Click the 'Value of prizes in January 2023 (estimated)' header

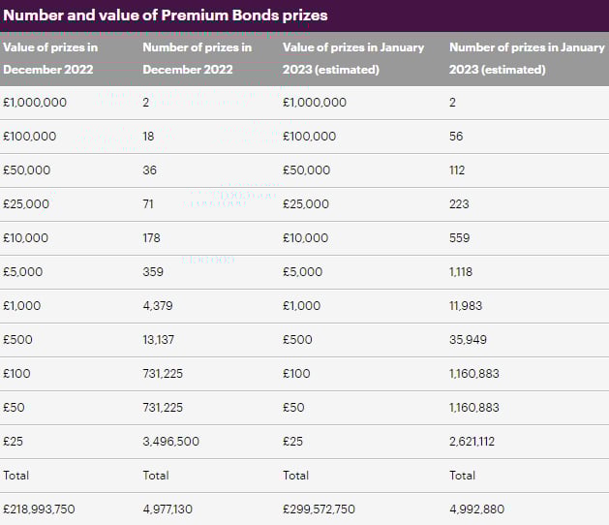pyautogui.click(x=353, y=58)
